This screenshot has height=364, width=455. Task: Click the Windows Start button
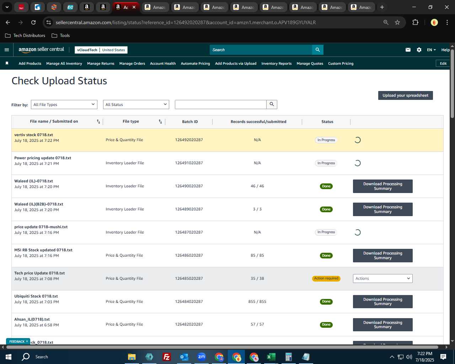[x=9, y=357]
